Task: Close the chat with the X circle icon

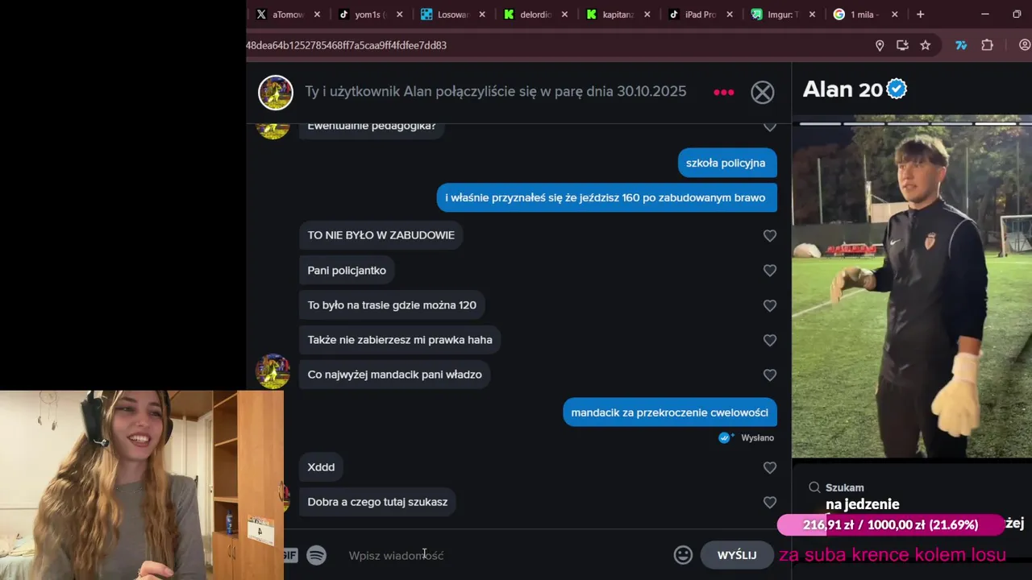Action: tap(762, 93)
